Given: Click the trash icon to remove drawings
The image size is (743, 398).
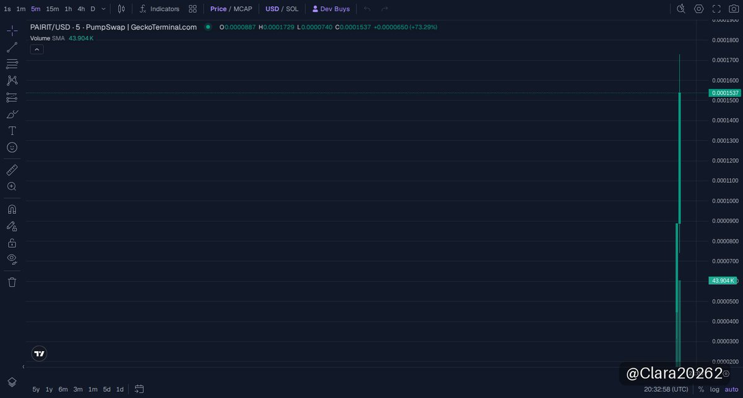Looking at the screenshot, I should coord(12,282).
